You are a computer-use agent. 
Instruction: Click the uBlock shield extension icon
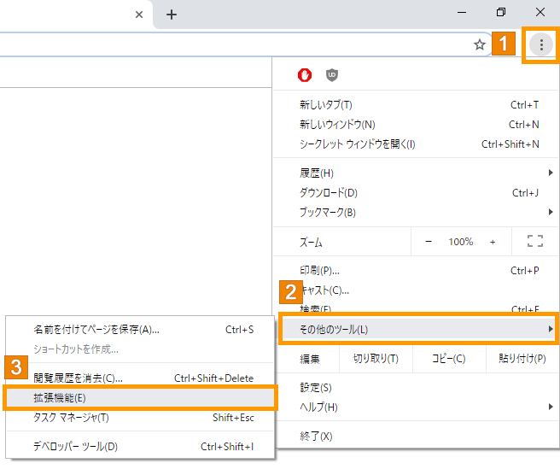click(332, 76)
